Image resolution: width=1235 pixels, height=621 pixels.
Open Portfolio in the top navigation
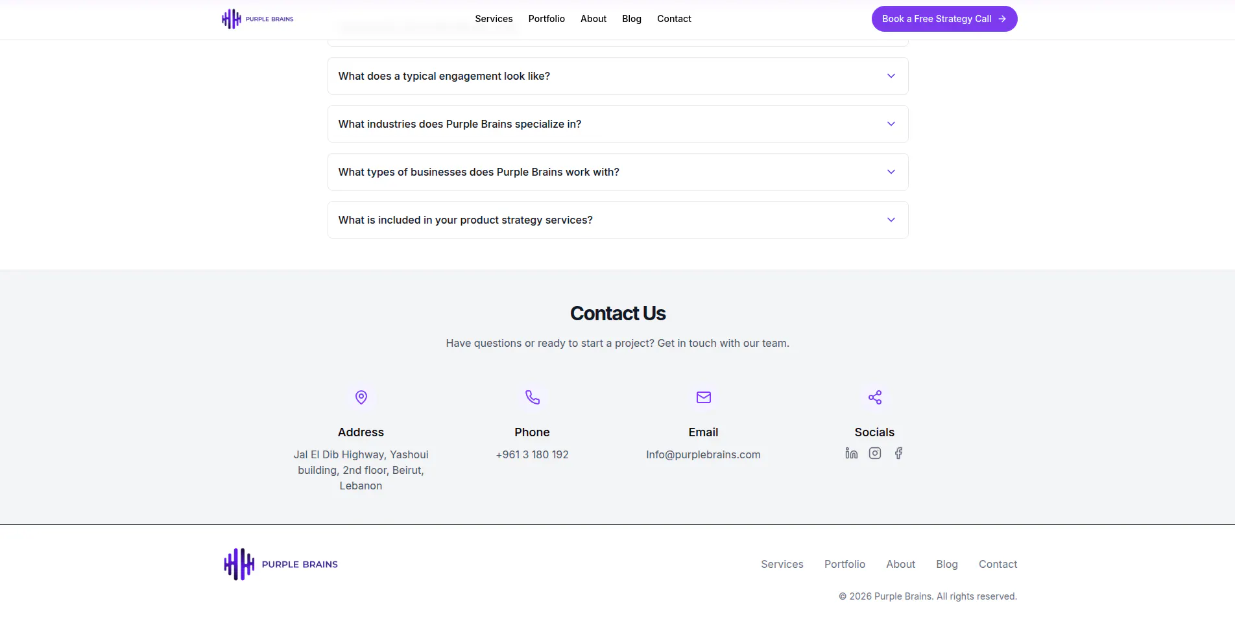coord(546,19)
